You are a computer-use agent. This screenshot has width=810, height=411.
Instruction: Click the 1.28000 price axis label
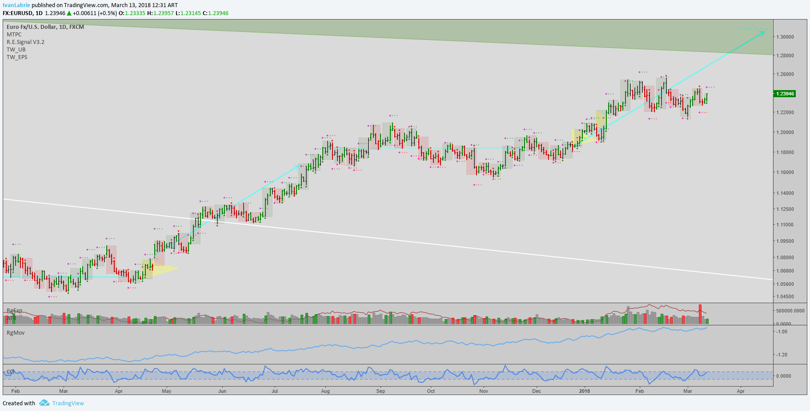click(x=785, y=55)
